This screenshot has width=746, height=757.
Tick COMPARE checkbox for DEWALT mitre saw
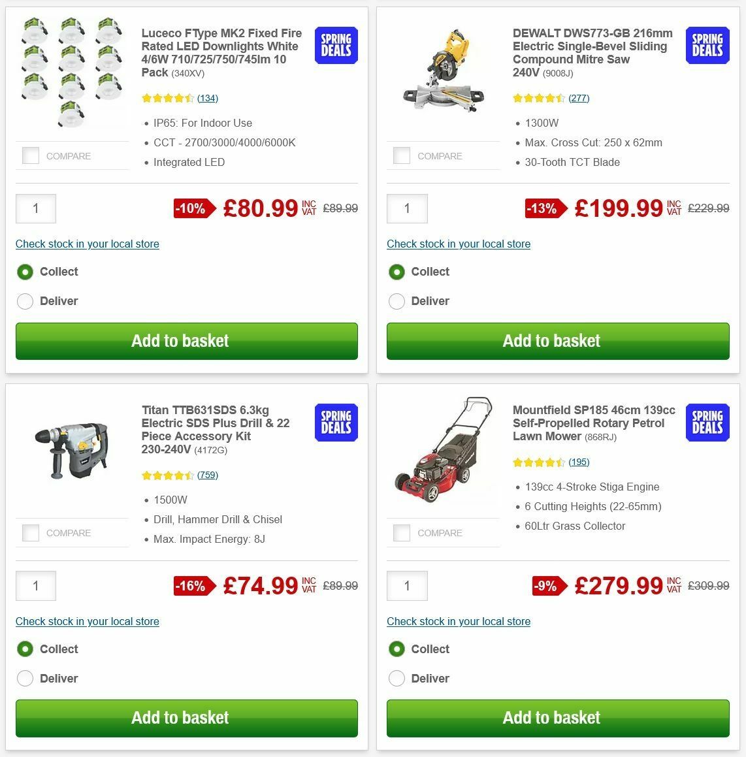click(x=402, y=155)
